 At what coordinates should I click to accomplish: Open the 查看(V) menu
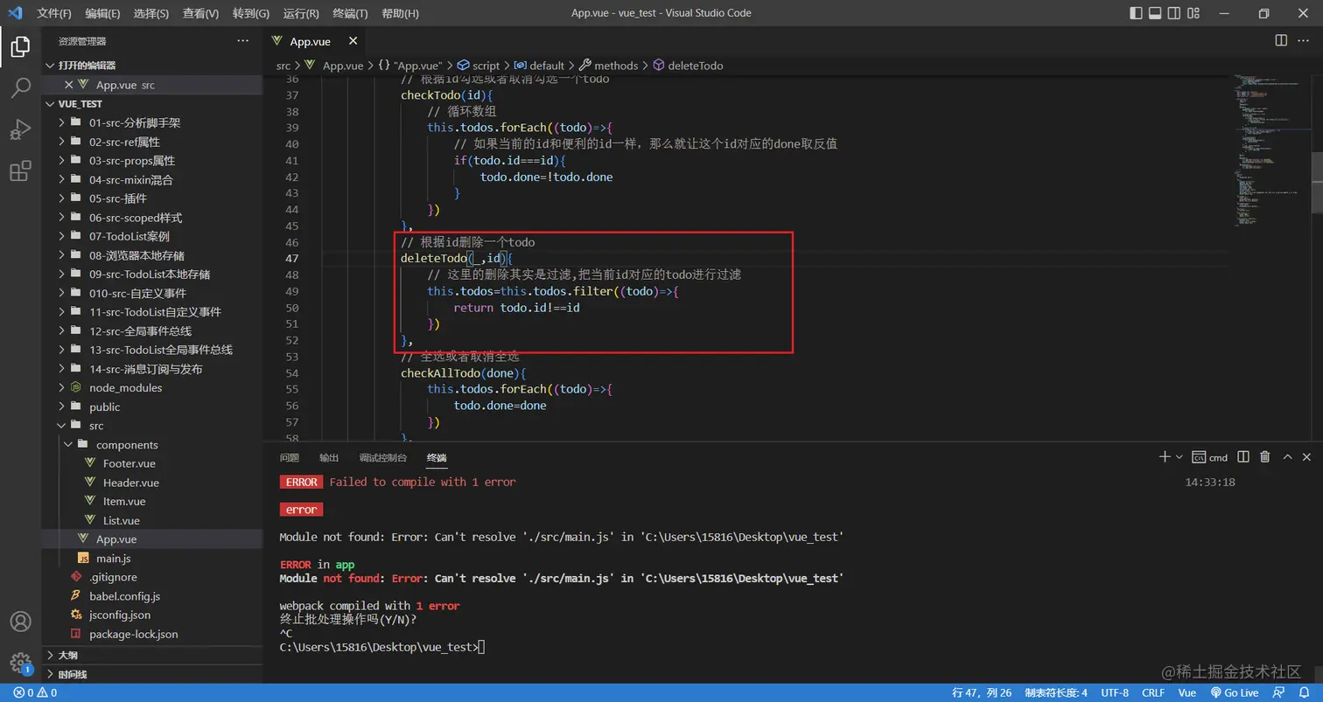tap(201, 13)
